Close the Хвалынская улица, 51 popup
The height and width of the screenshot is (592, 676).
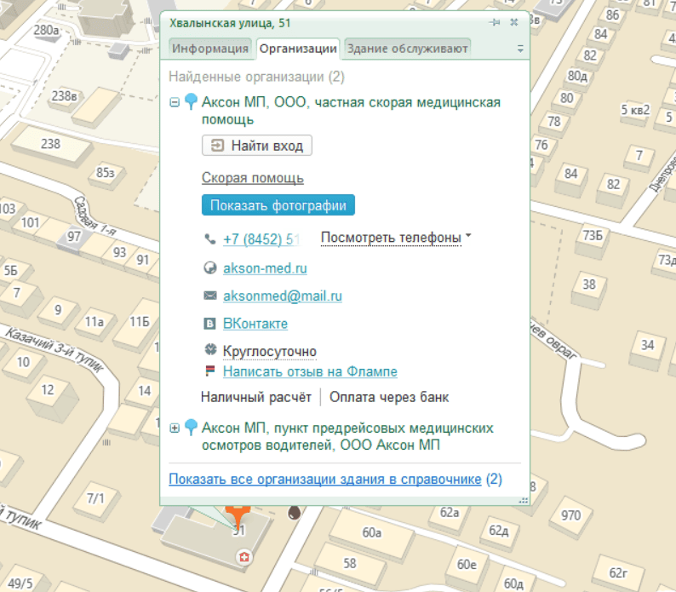coord(514,22)
